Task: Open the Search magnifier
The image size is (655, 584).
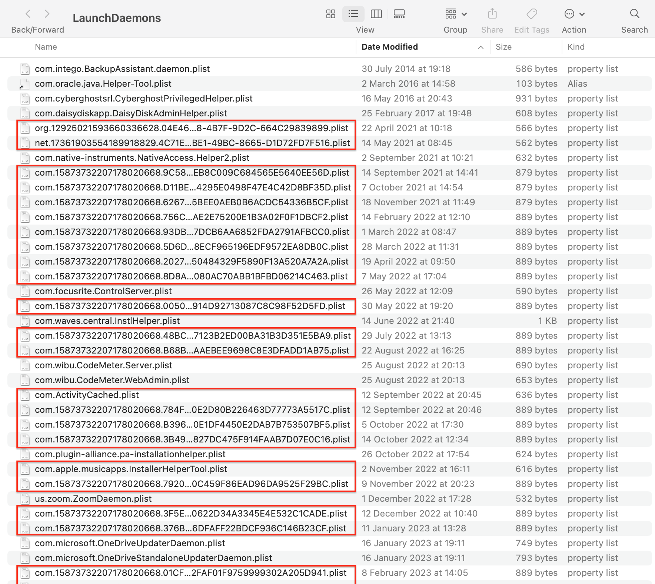Action: (x=635, y=14)
